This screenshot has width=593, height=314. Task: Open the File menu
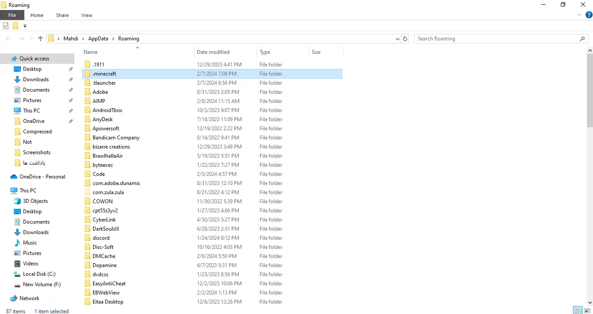click(x=12, y=15)
